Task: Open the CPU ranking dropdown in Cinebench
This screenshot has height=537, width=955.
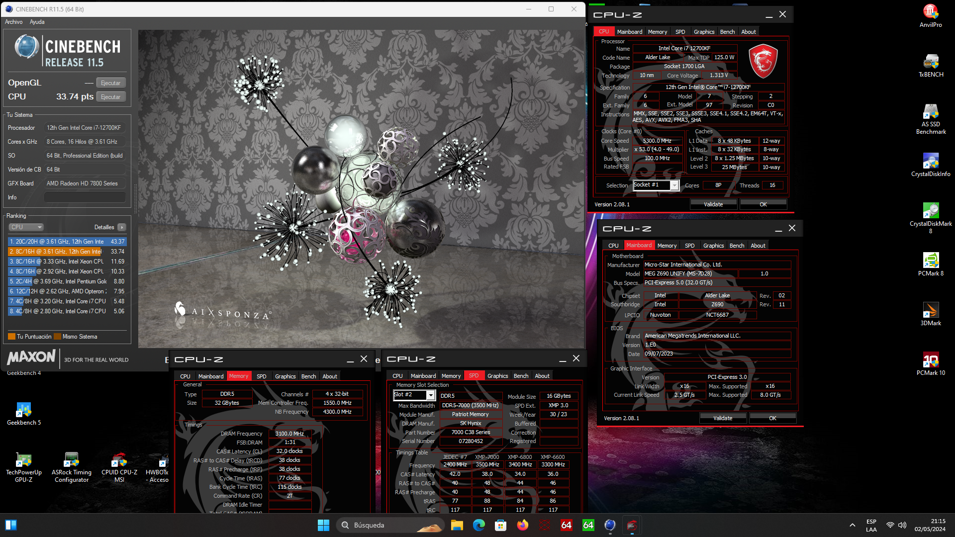Action: (26, 227)
